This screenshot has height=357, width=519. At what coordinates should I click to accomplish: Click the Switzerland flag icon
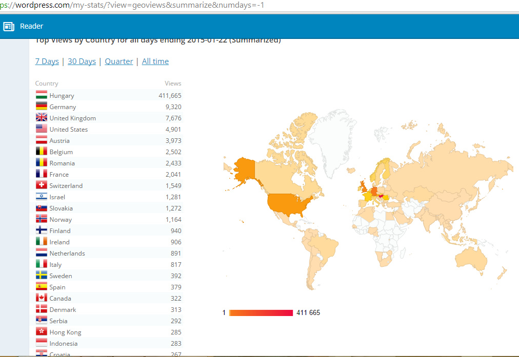(x=42, y=185)
